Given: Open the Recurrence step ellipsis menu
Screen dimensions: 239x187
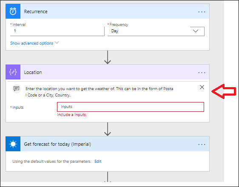Looking at the screenshot, I should click(x=202, y=12).
